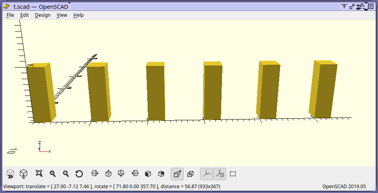Toggle Show Axes button
378x193 pixels.
coord(206,174)
